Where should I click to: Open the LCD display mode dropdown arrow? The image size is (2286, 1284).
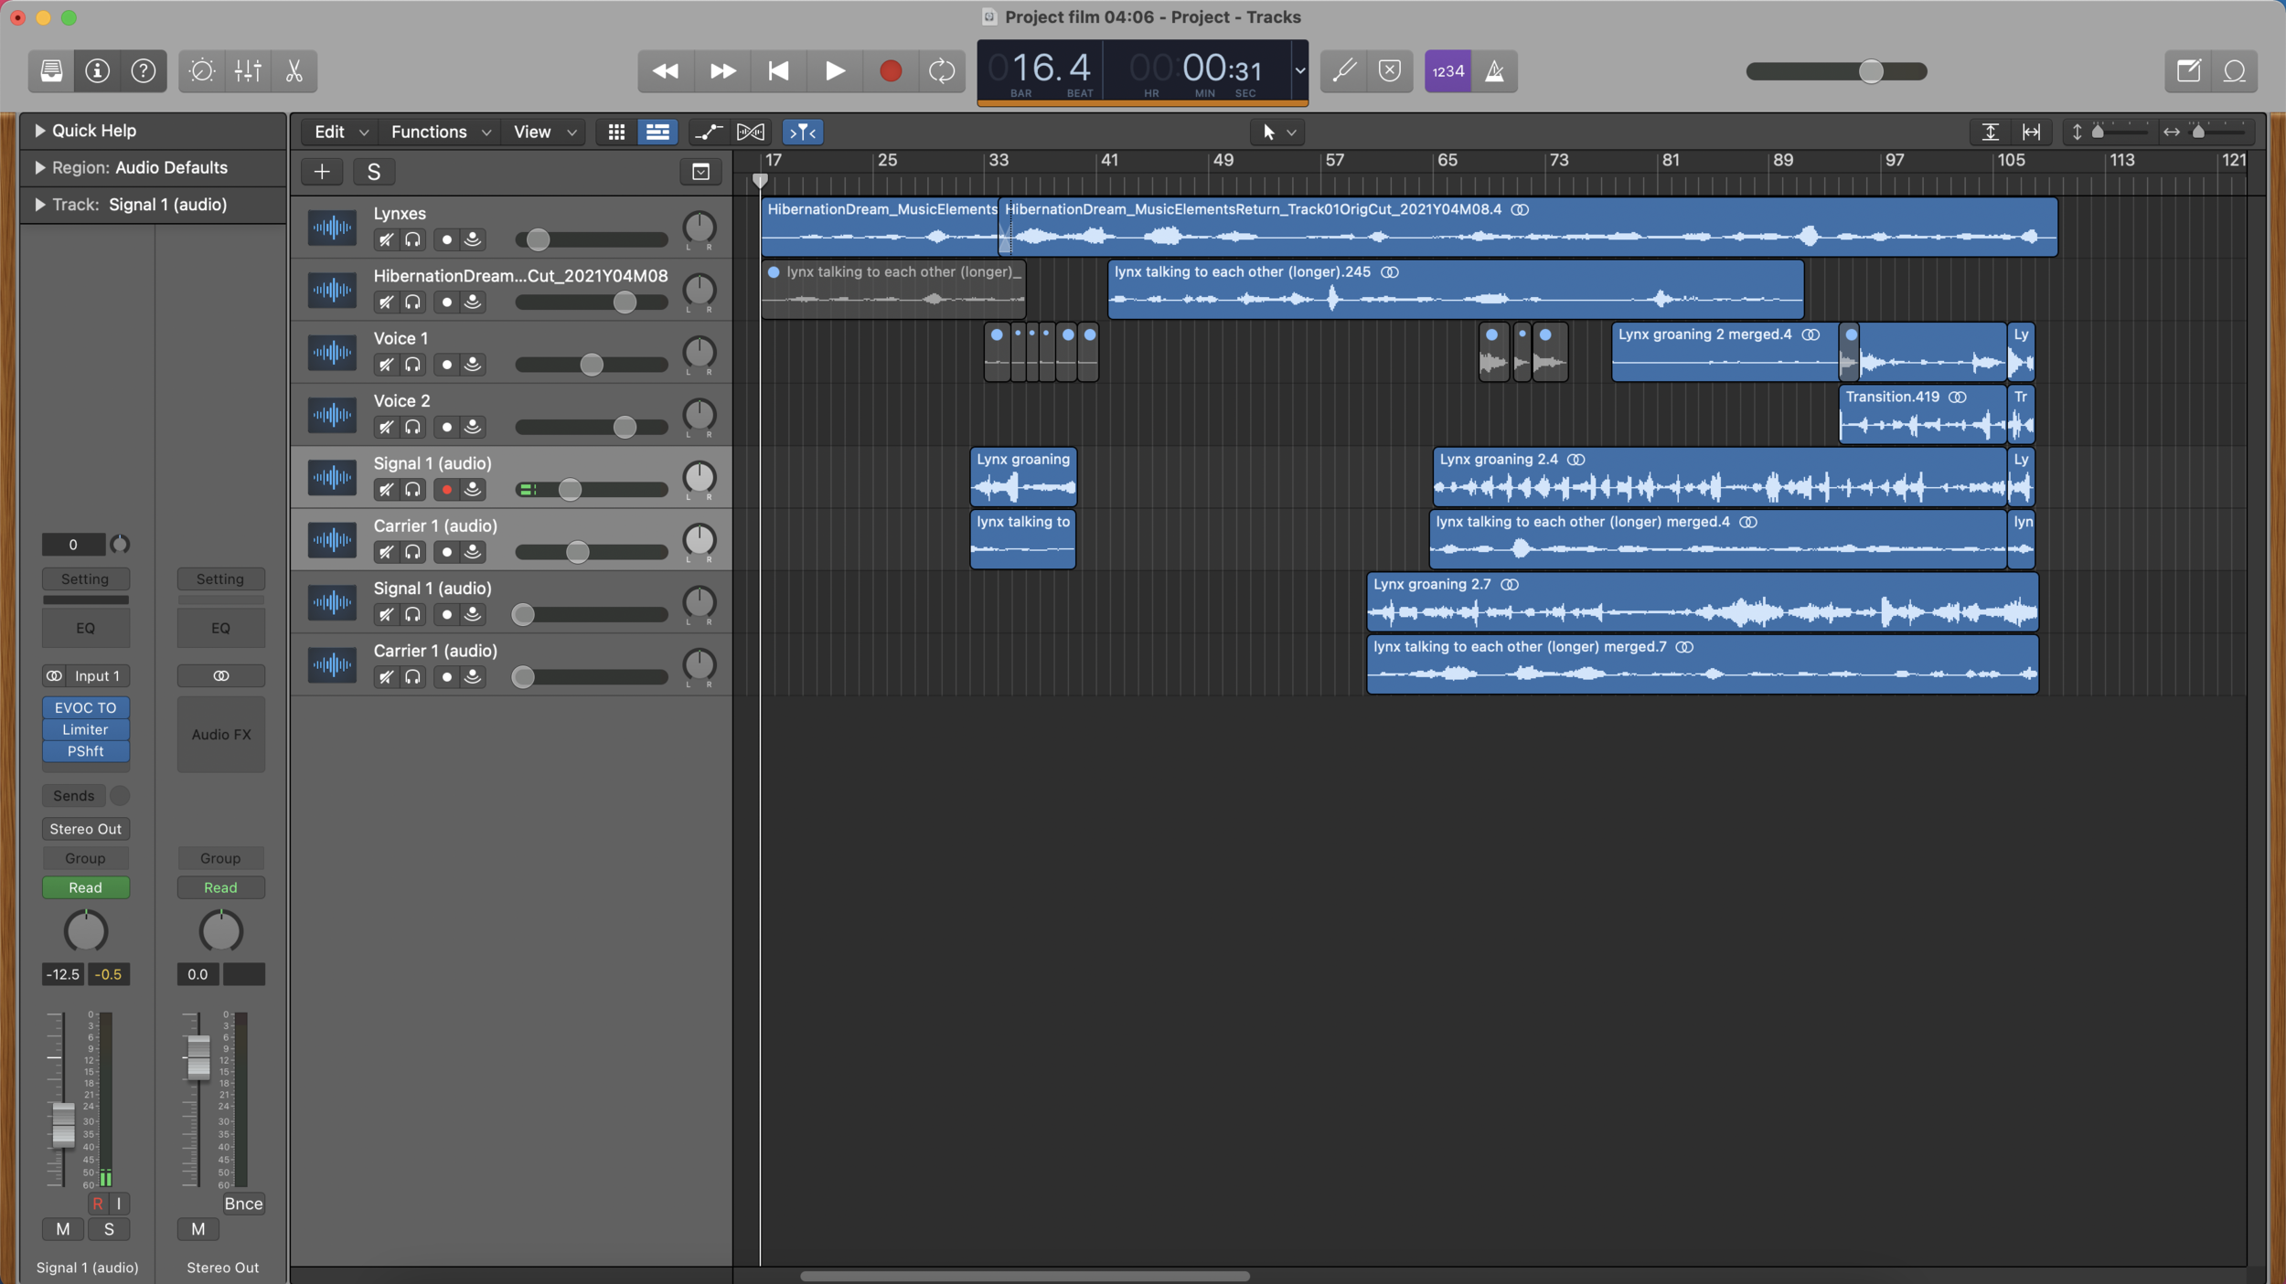(x=1298, y=70)
